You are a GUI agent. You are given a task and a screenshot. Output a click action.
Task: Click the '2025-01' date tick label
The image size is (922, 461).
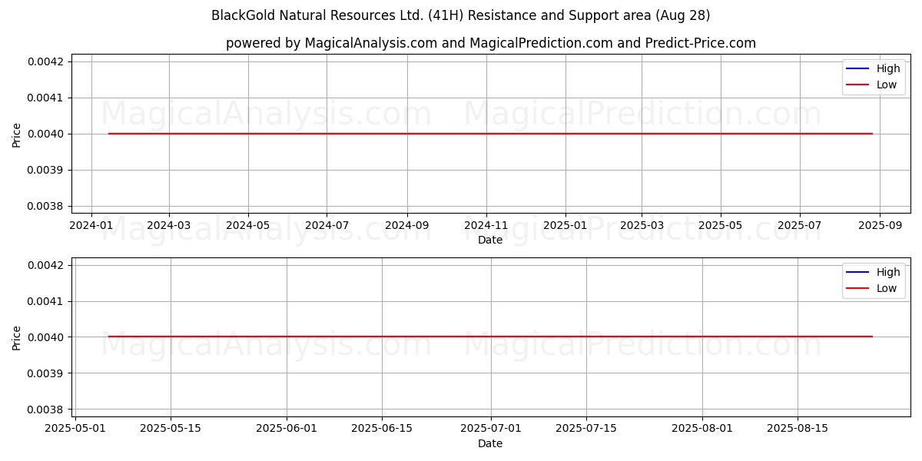(x=565, y=226)
